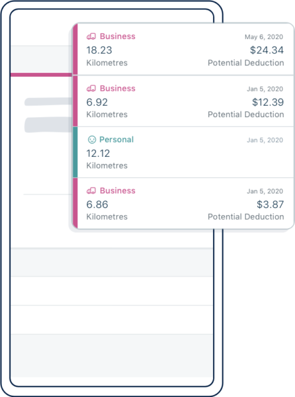Click the car icon on the May 6 Business trip
Viewport: 295px width, 397px height.
point(91,36)
